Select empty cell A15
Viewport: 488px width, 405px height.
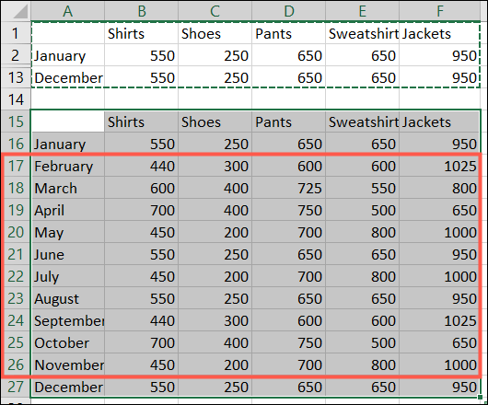[x=68, y=121]
